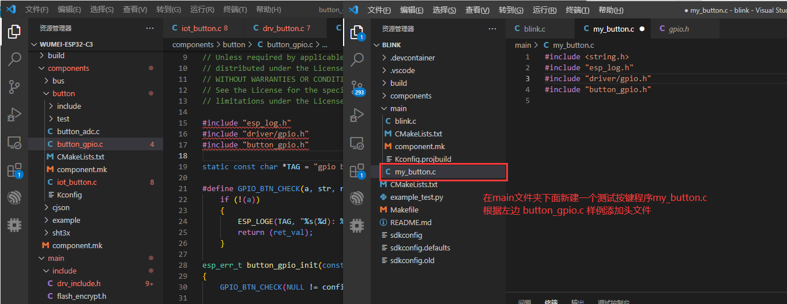Open ESP-IDF Espressif view in left window

pyautogui.click(x=14, y=197)
